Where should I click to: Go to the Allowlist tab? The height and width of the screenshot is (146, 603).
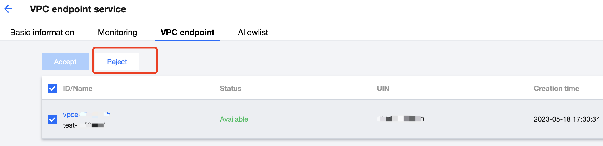coord(253,33)
